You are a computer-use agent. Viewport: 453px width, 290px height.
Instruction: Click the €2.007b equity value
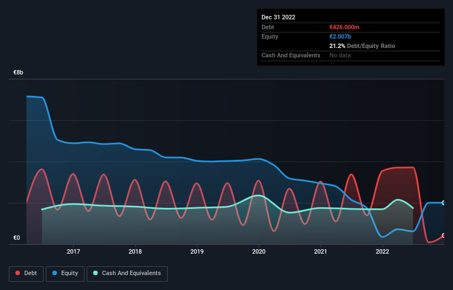click(340, 36)
